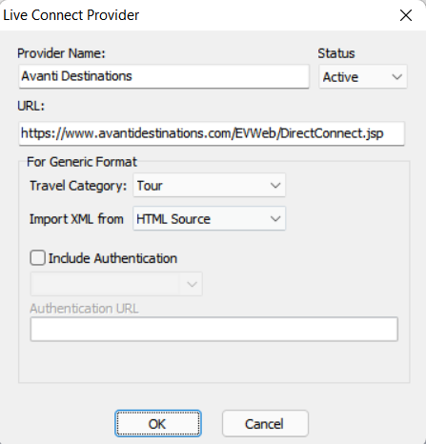The height and width of the screenshot is (444, 426).
Task: Click into the URL field with avantidestinations.com address
Action: tap(212, 133)
